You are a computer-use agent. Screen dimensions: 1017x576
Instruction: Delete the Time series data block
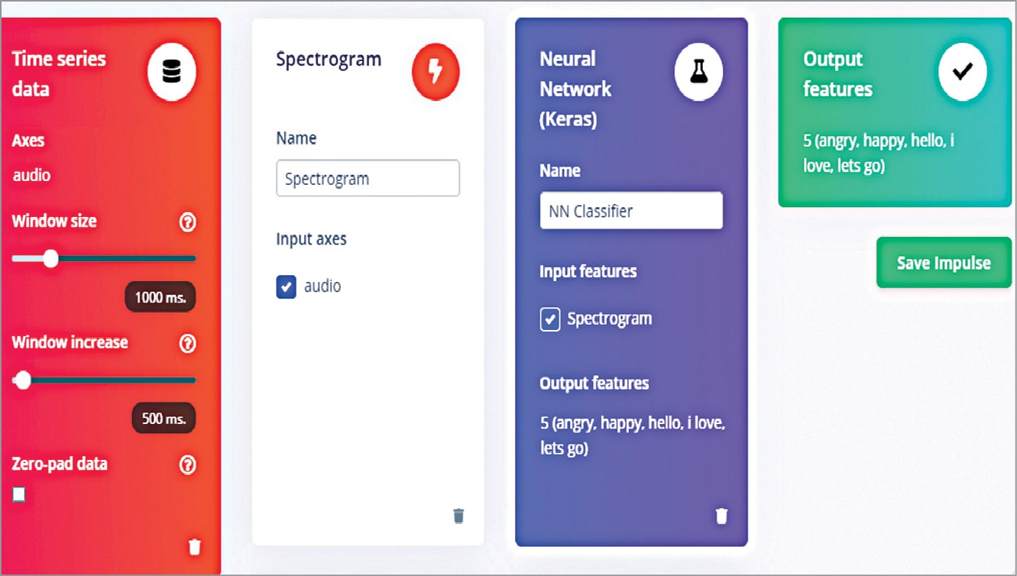pos(195,546)
